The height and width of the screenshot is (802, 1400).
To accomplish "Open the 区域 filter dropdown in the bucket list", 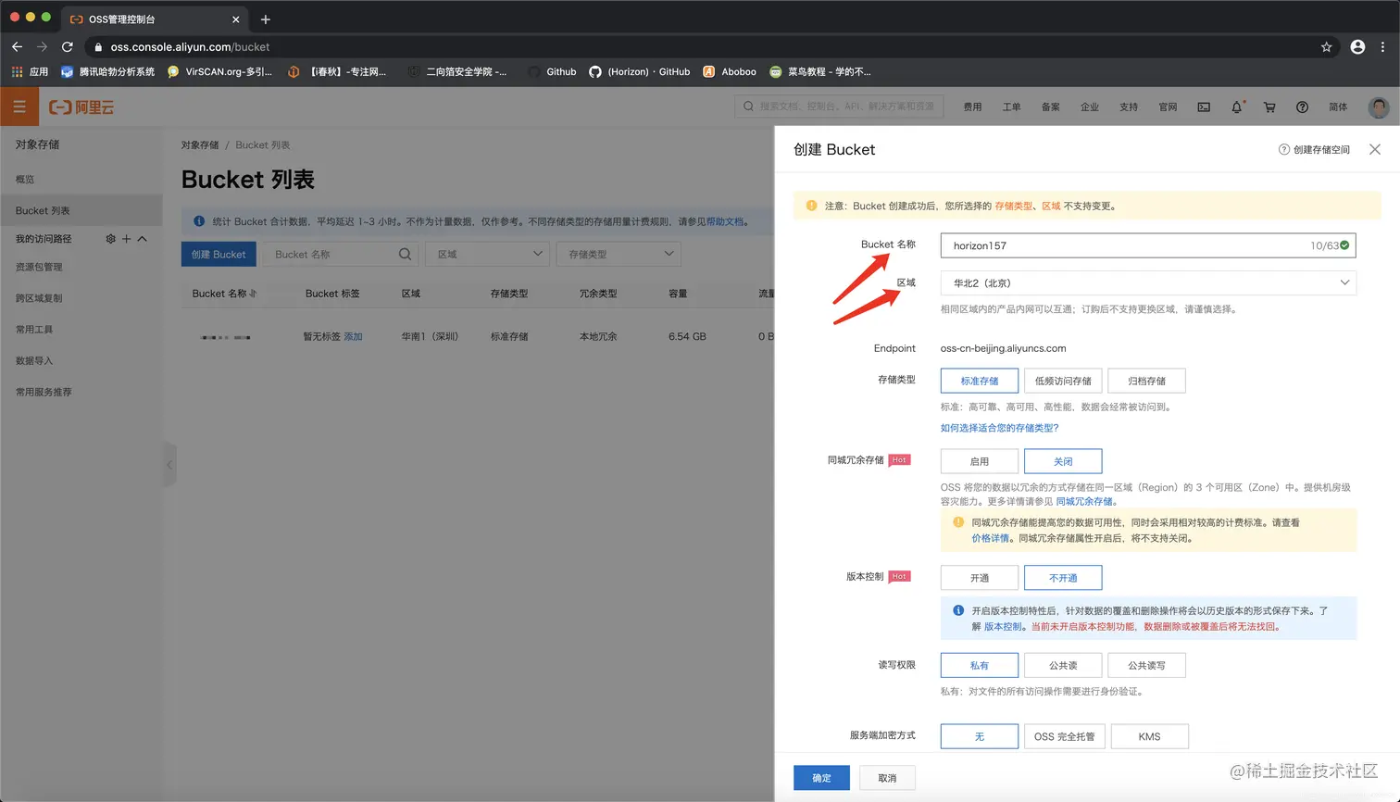I will [488, 254].
